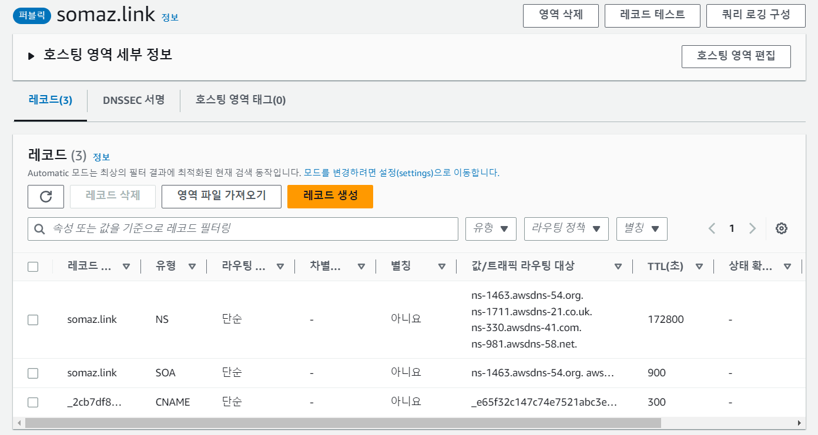Screen dimensions: 818x435
Task: Click TTL value 900
Action: (656, 373)
